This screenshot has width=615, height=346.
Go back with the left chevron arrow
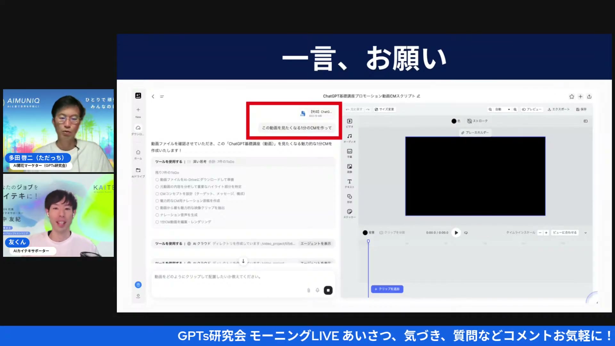click(x=153, y=96)
